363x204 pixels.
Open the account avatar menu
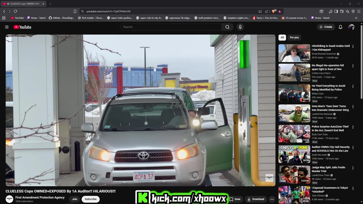point(351,27)
